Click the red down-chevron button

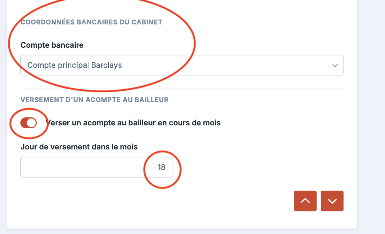coord(332,201)
